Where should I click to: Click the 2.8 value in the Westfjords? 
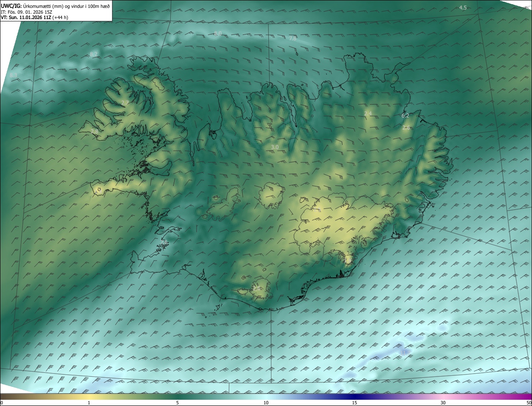(x=94, y=131)
